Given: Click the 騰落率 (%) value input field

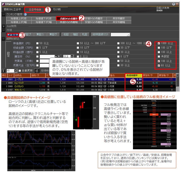Looking at the screenshot, I should coord(47,56).
